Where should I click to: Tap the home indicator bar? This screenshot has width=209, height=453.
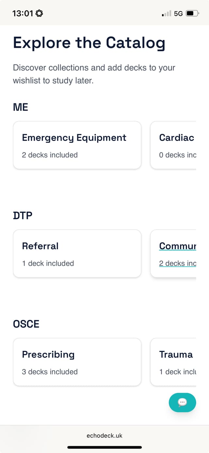point(104,447)
